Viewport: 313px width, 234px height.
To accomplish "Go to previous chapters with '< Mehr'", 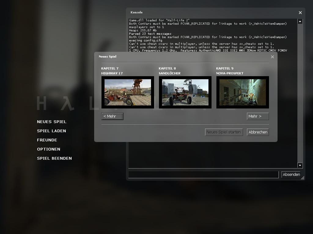I will point(112,116).
